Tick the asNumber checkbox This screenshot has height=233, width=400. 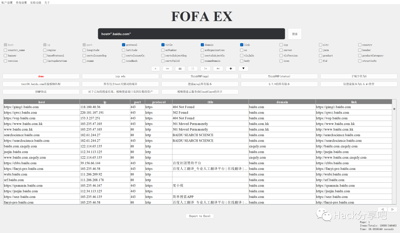[x=163, y=50]
